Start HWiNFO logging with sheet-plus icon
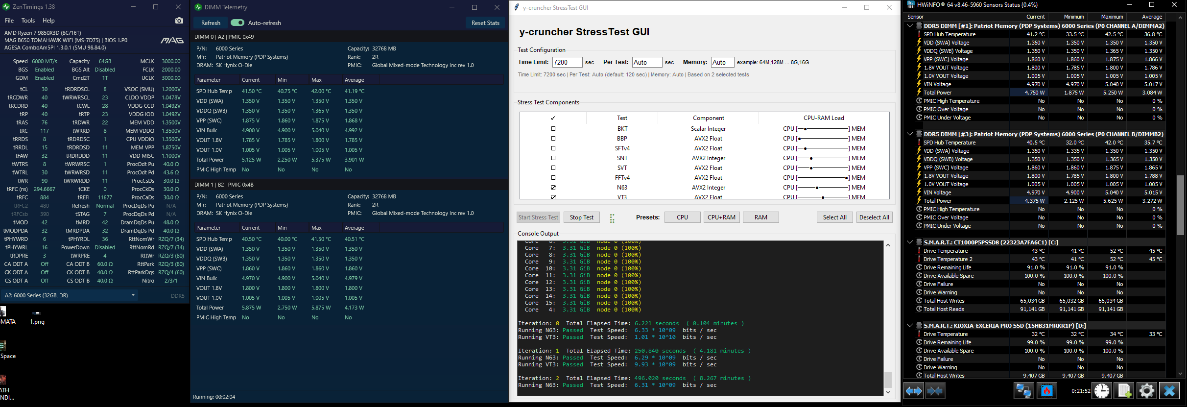The height and width of the screenshot is (407, 1187). pos(1124,391)
